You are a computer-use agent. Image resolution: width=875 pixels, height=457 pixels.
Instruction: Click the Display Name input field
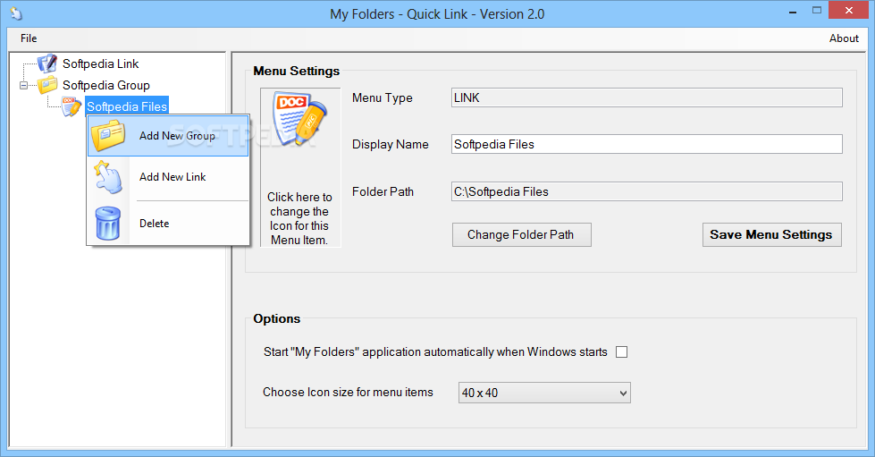(x=647, y=144)
